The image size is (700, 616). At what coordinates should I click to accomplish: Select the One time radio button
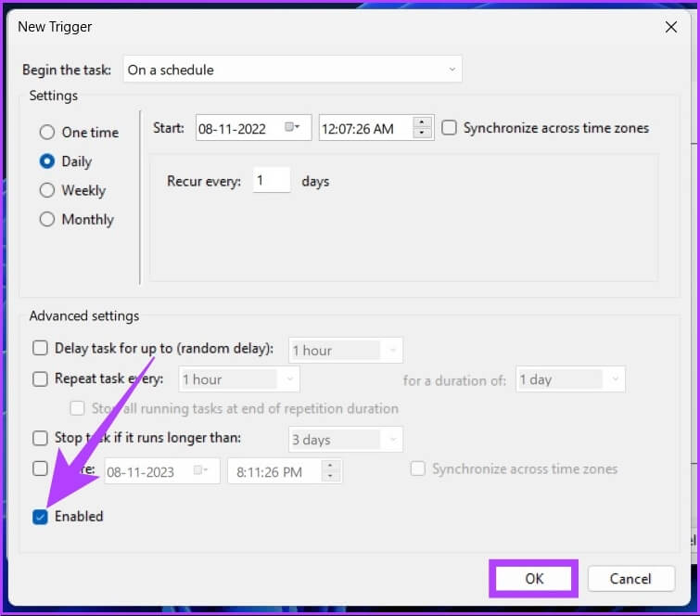click(47, 133)
